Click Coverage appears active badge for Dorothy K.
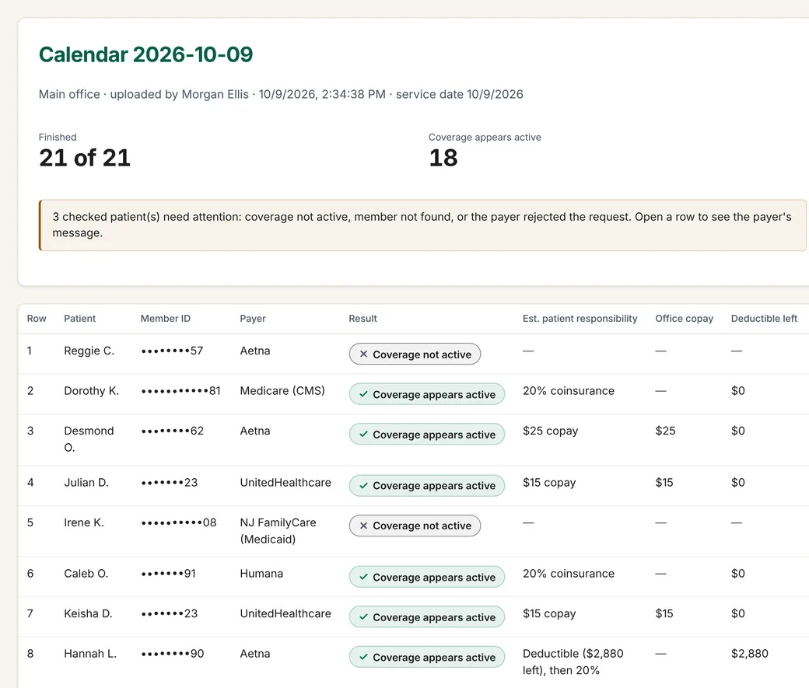This screenshot has width=809, height=688. click(427, 395)
